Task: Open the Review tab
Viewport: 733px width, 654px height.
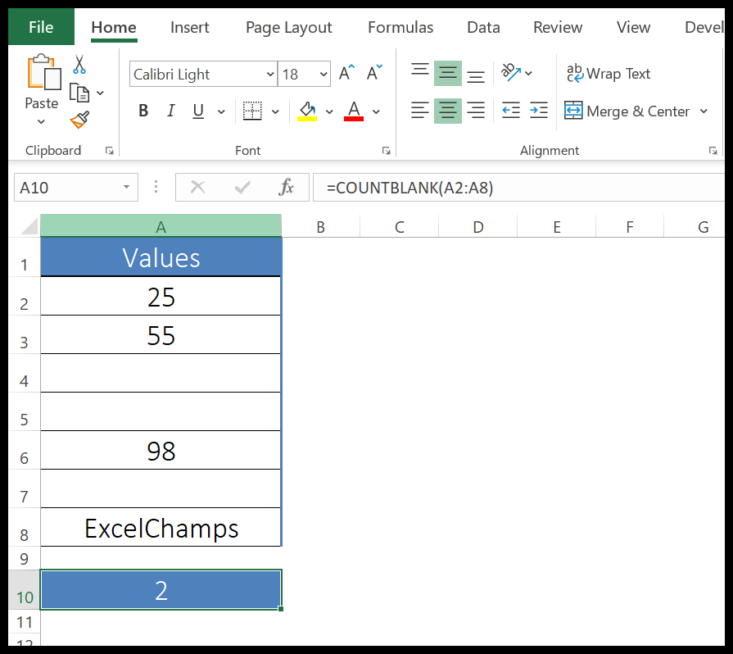Action: (x=557, y=27)
